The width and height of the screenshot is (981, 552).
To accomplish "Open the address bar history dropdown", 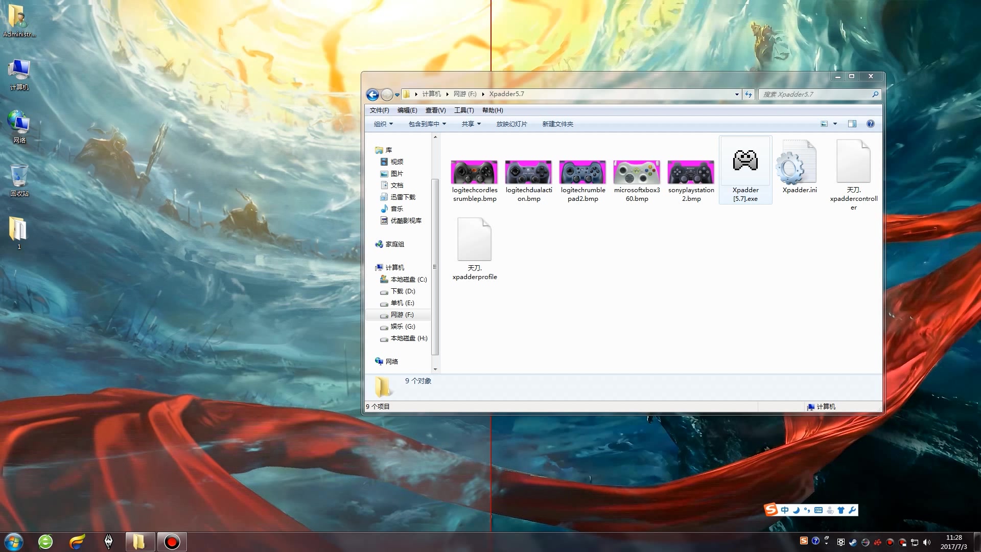I will [x=737, y=95].
